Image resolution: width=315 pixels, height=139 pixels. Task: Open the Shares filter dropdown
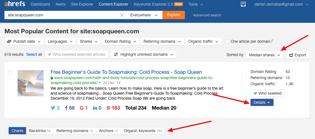(x=89, y=42)
